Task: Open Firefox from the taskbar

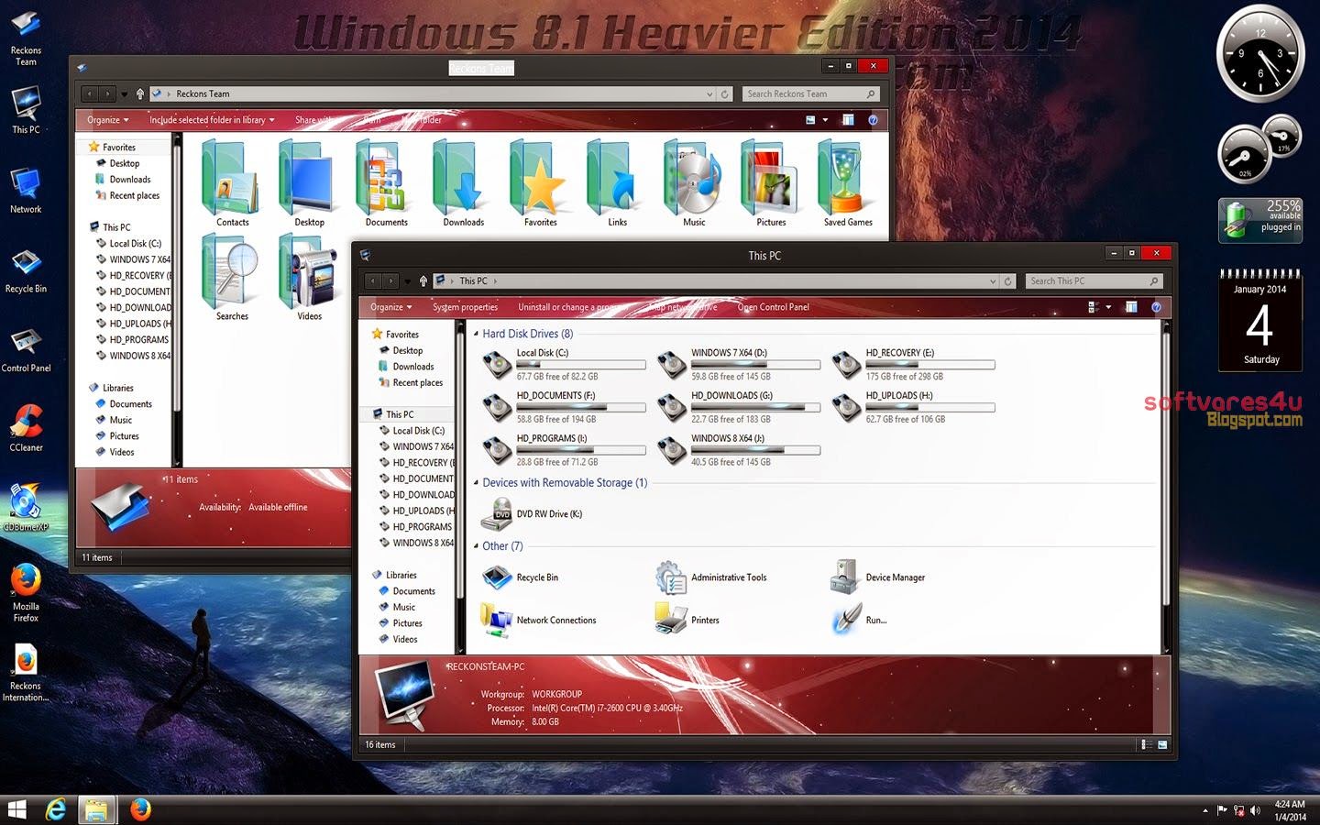Action: [140, 810]
